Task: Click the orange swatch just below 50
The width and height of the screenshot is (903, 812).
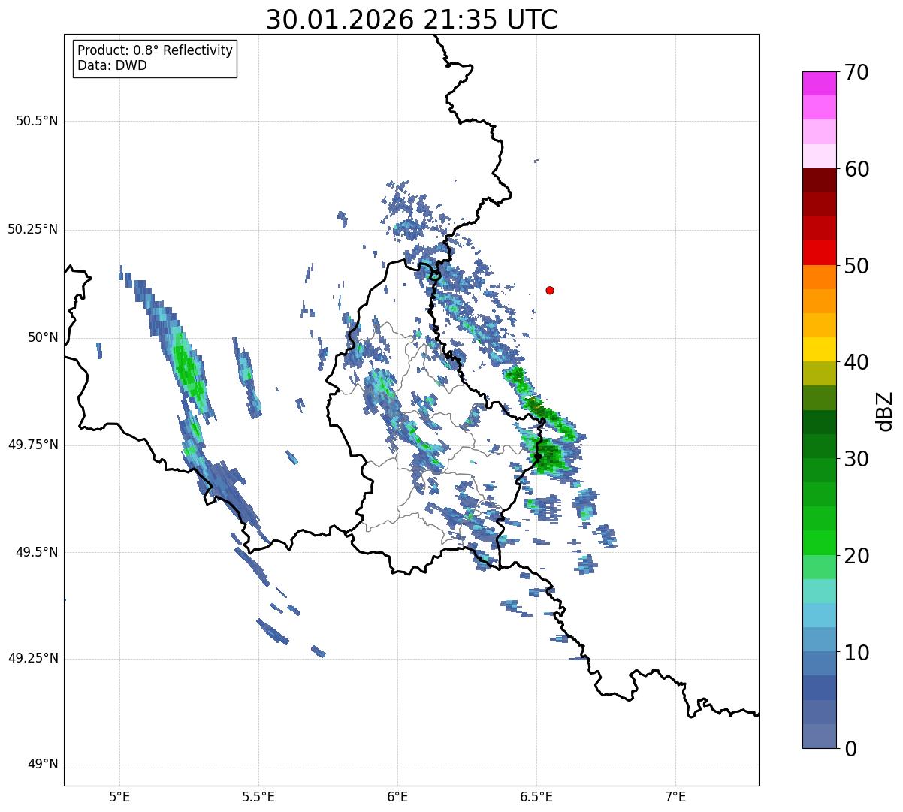Action: 820,277
